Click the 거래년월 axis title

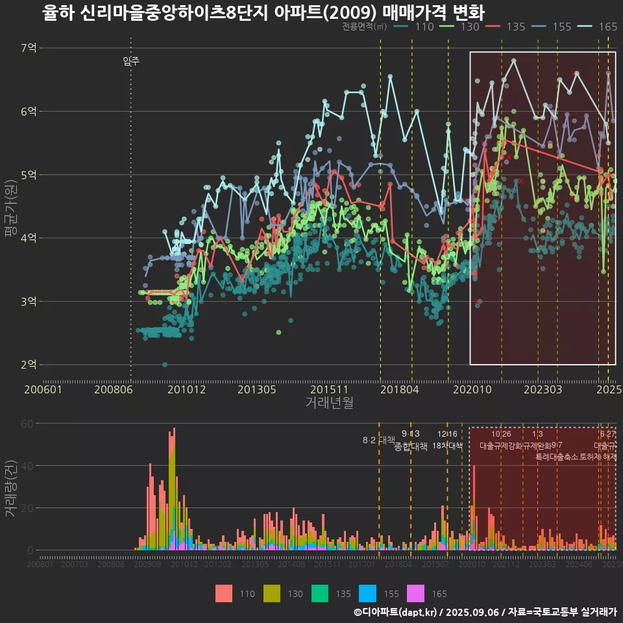[x=330, y=402]
